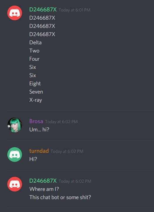Click the D246687X username above "Where am I?"
The width and height of the screenshot is (154, 212).
[43, 181]
